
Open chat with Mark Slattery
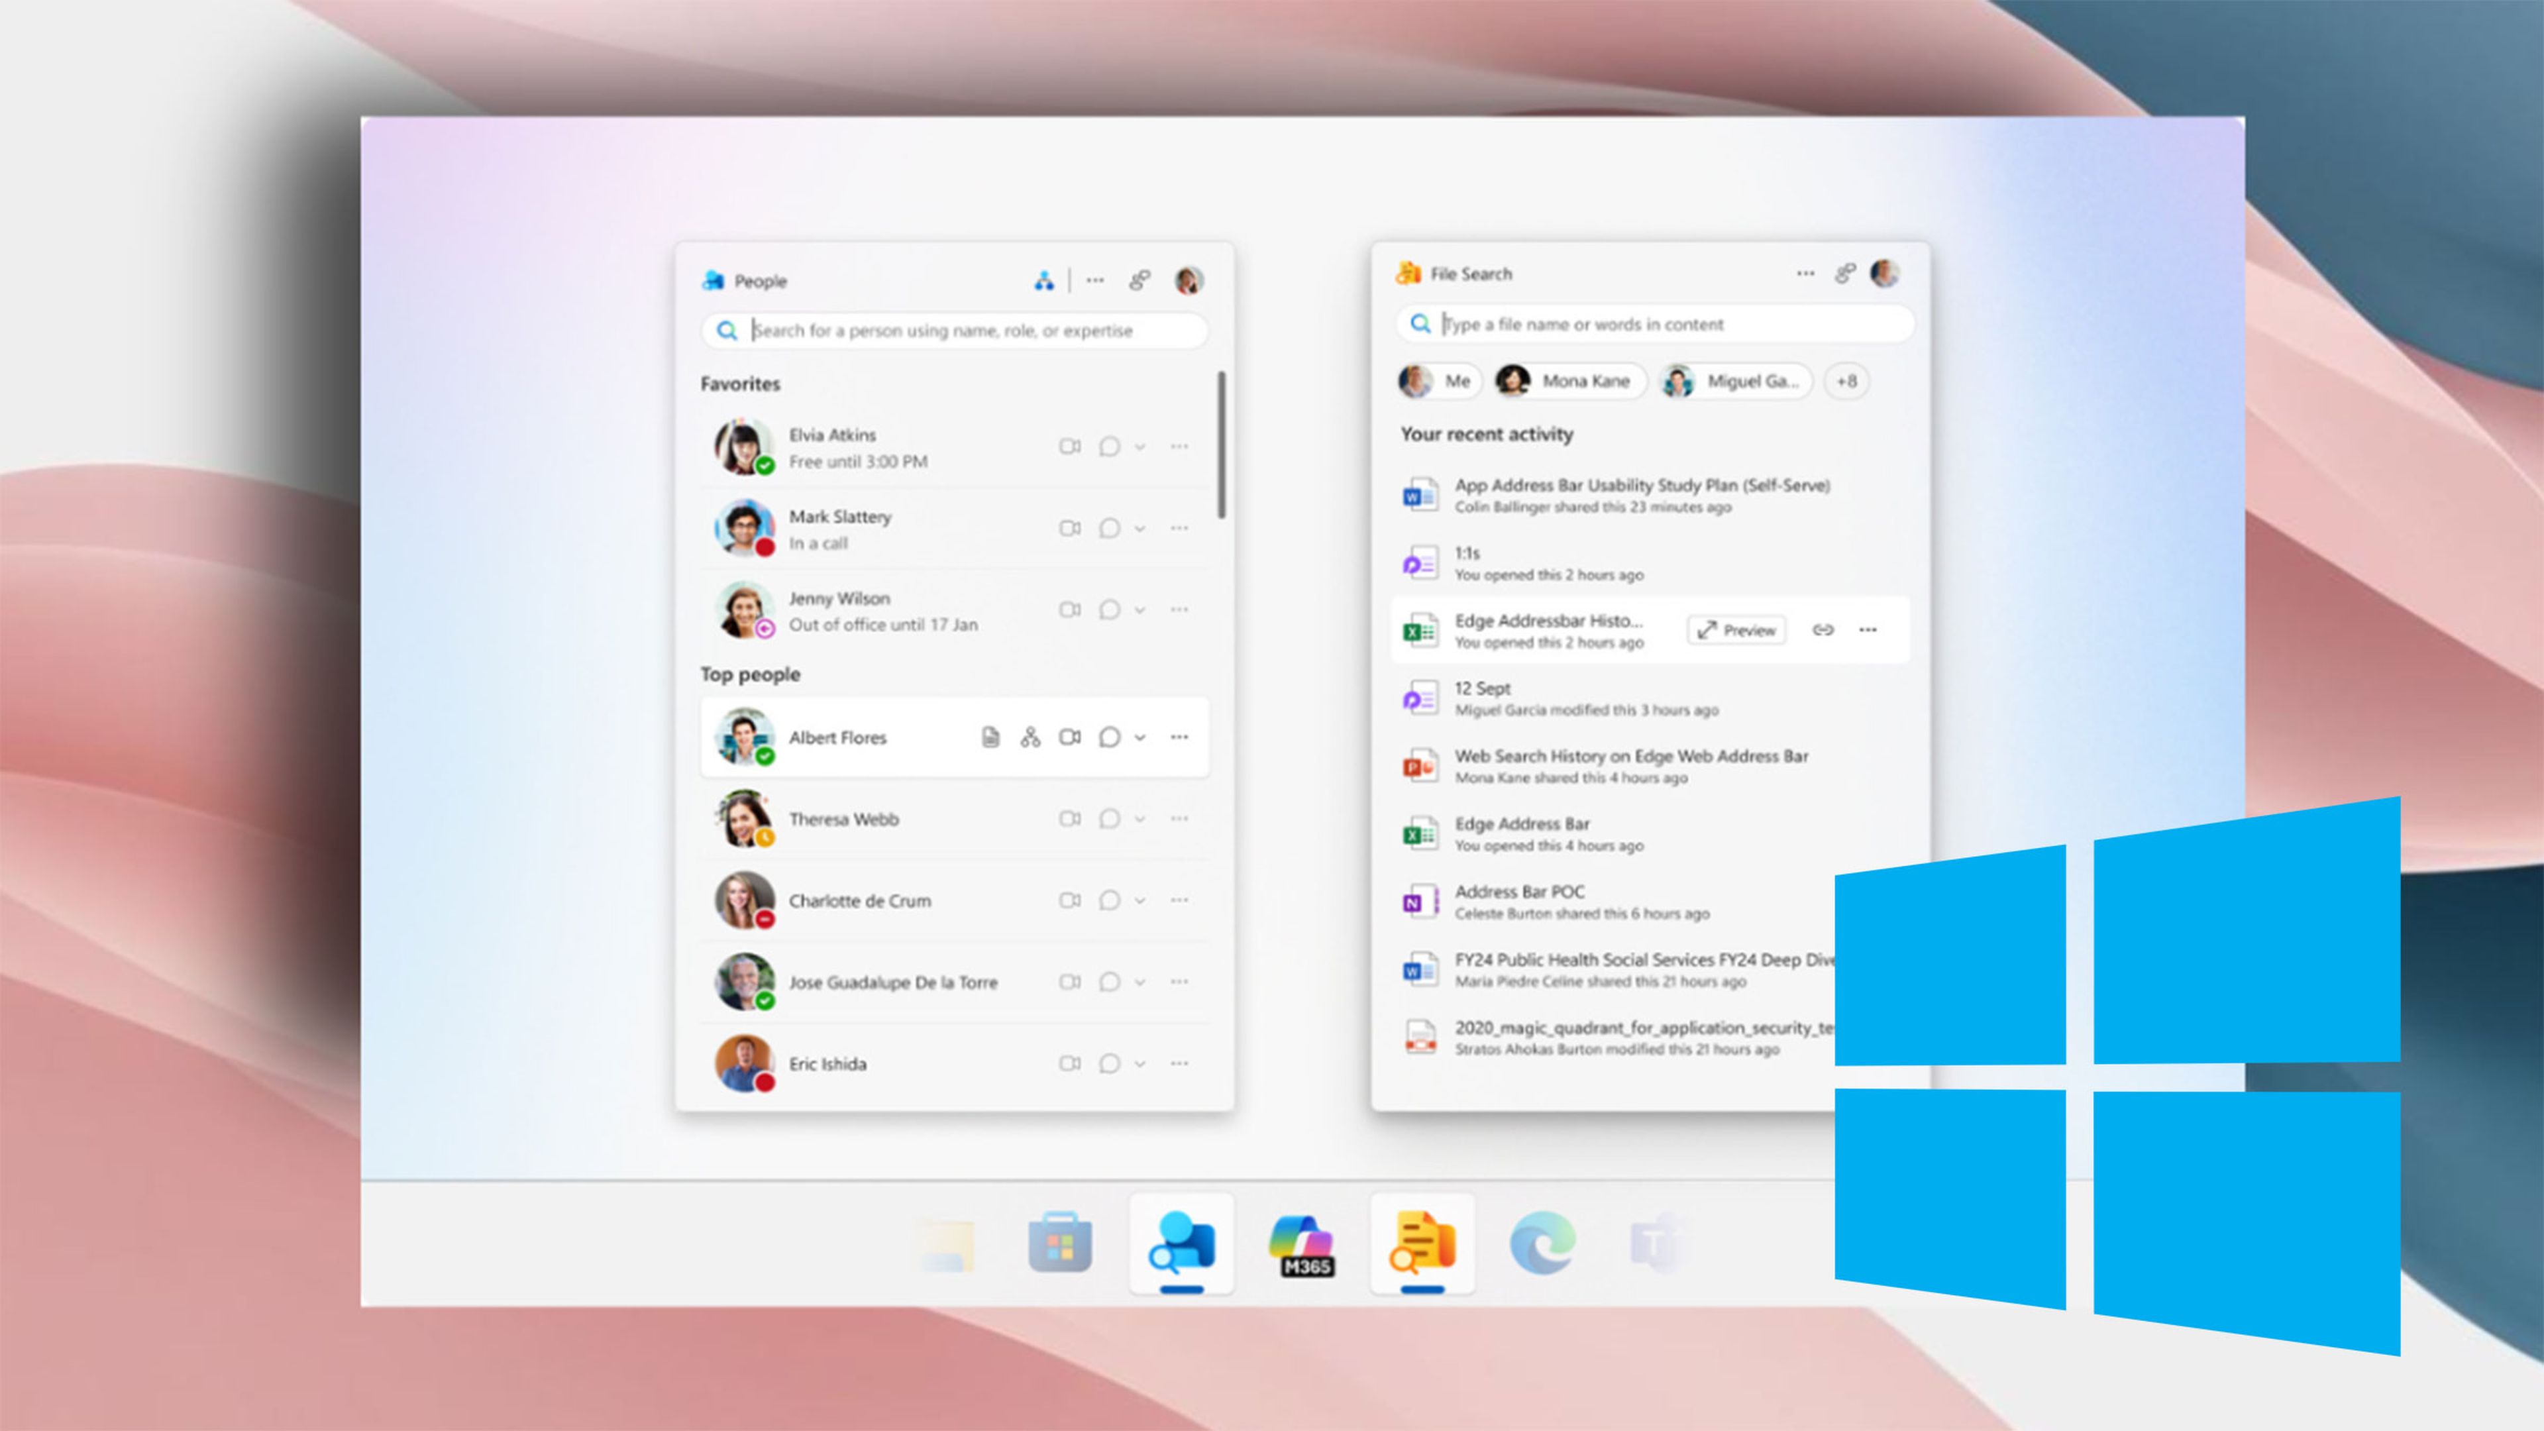(1109, 529)
